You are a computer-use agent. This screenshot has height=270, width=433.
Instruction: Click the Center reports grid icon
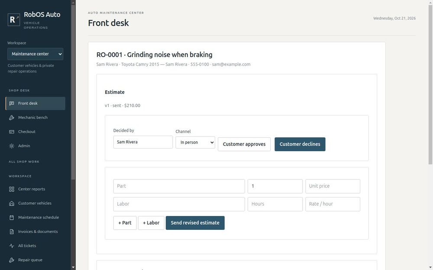coord(12,189)
